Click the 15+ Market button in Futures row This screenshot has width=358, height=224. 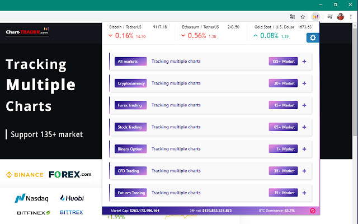[x=283, y=193]
